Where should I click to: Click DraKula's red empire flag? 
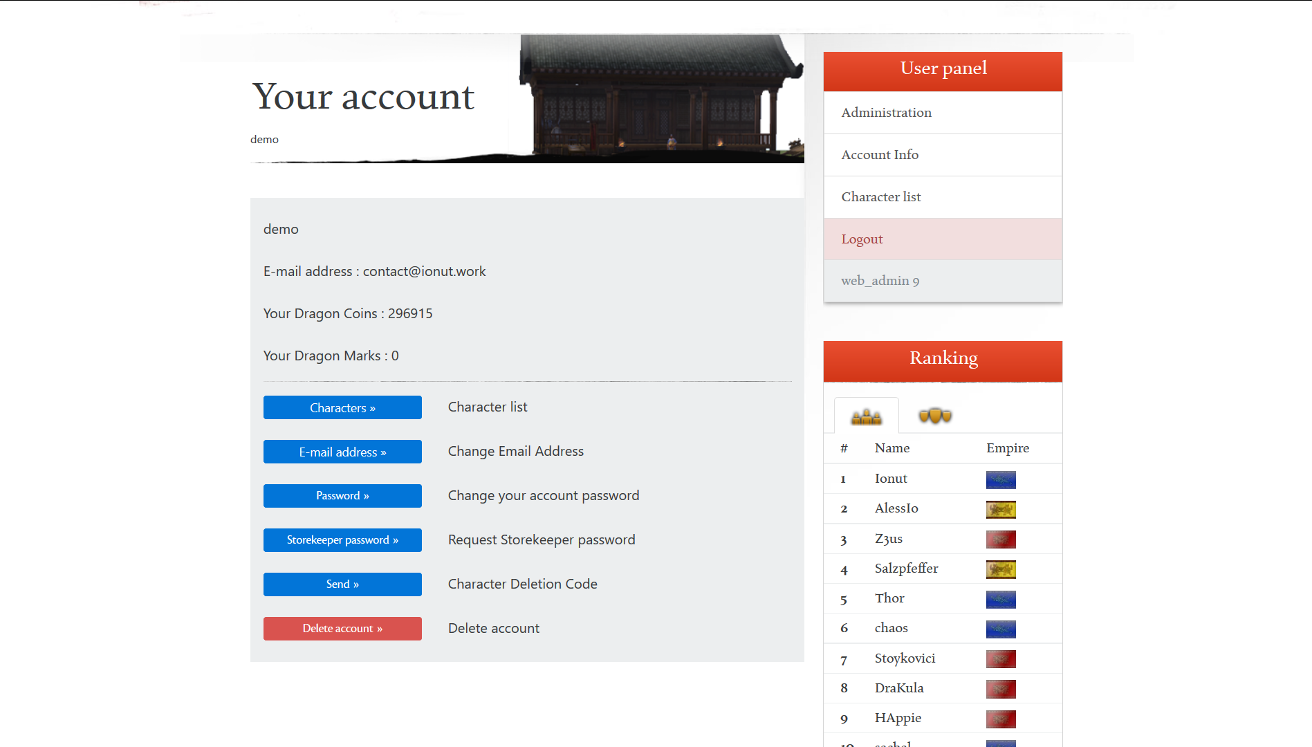pyautogui.click(x=1001, y=689)
